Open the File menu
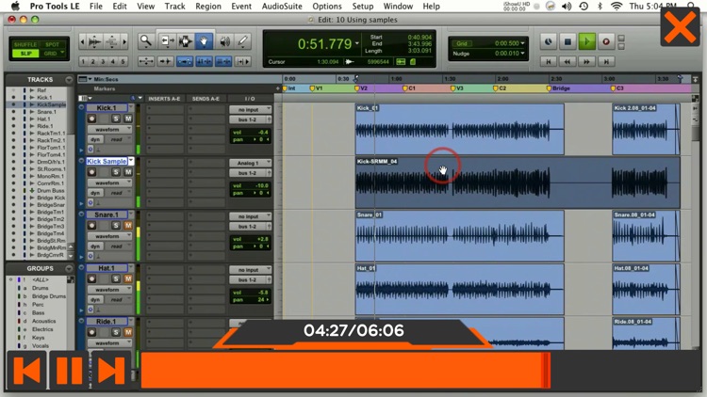The height and width of the screenshot is (397, 707). click(x=96, y=7)
